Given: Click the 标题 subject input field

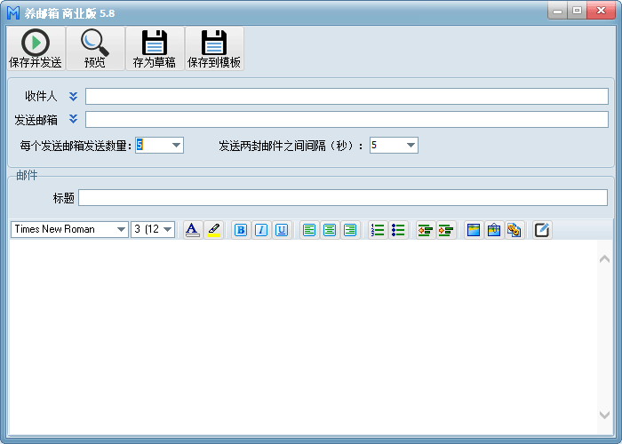Looking at the screenshot, I should coord(343,197).
